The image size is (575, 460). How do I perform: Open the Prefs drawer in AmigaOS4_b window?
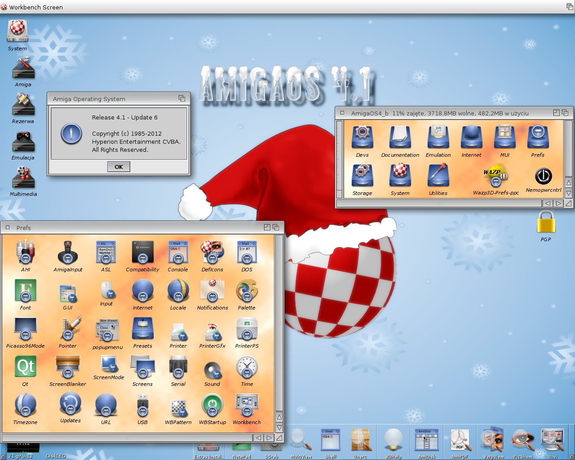538,137
